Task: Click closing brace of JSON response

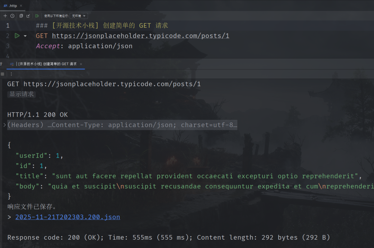Action: [9, 196]
